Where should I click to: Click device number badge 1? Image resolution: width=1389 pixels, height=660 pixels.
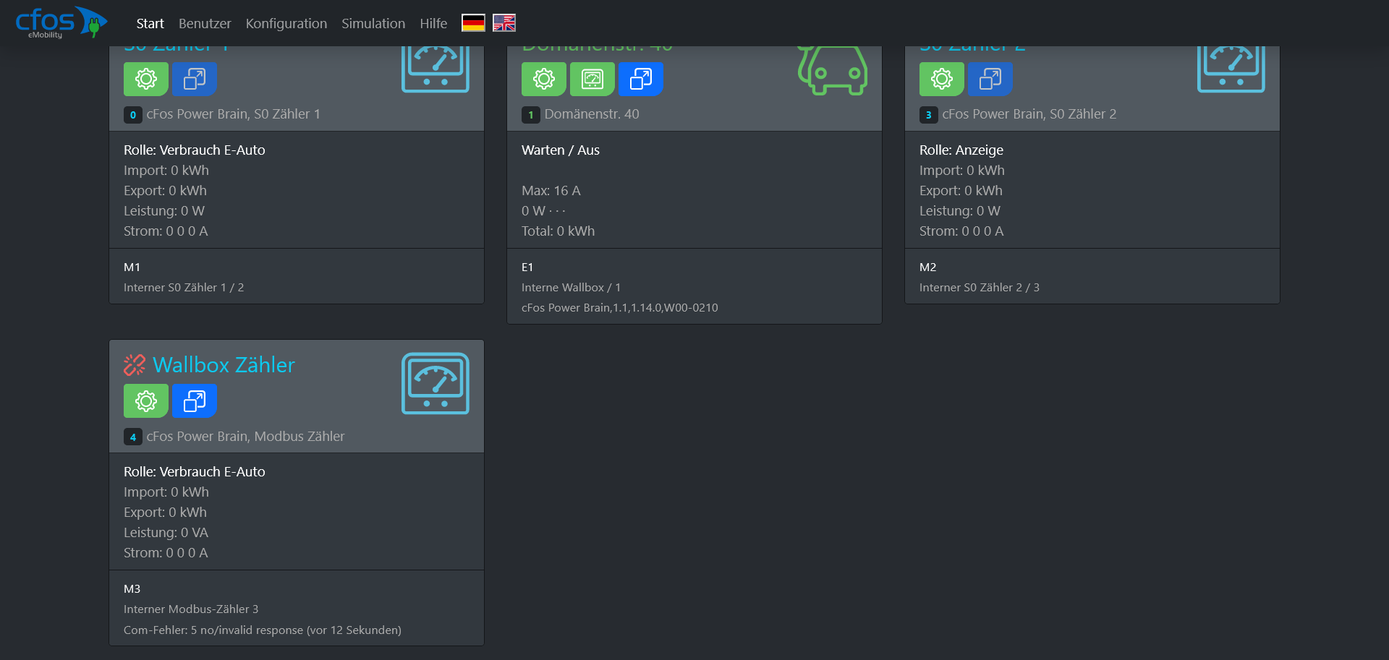point(531,115)
